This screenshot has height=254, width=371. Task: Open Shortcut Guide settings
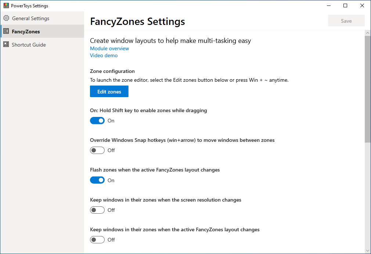(42, 44)
